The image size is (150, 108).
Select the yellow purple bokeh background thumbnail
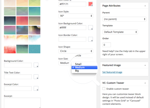click(34, 30)
